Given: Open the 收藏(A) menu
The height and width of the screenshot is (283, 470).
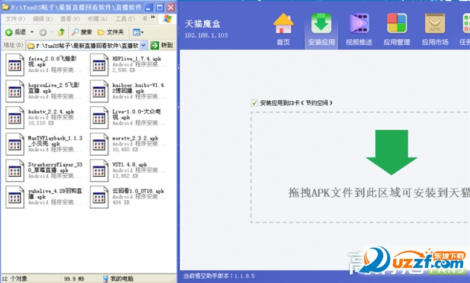Looking at the screenshot, I should point(97,19).
